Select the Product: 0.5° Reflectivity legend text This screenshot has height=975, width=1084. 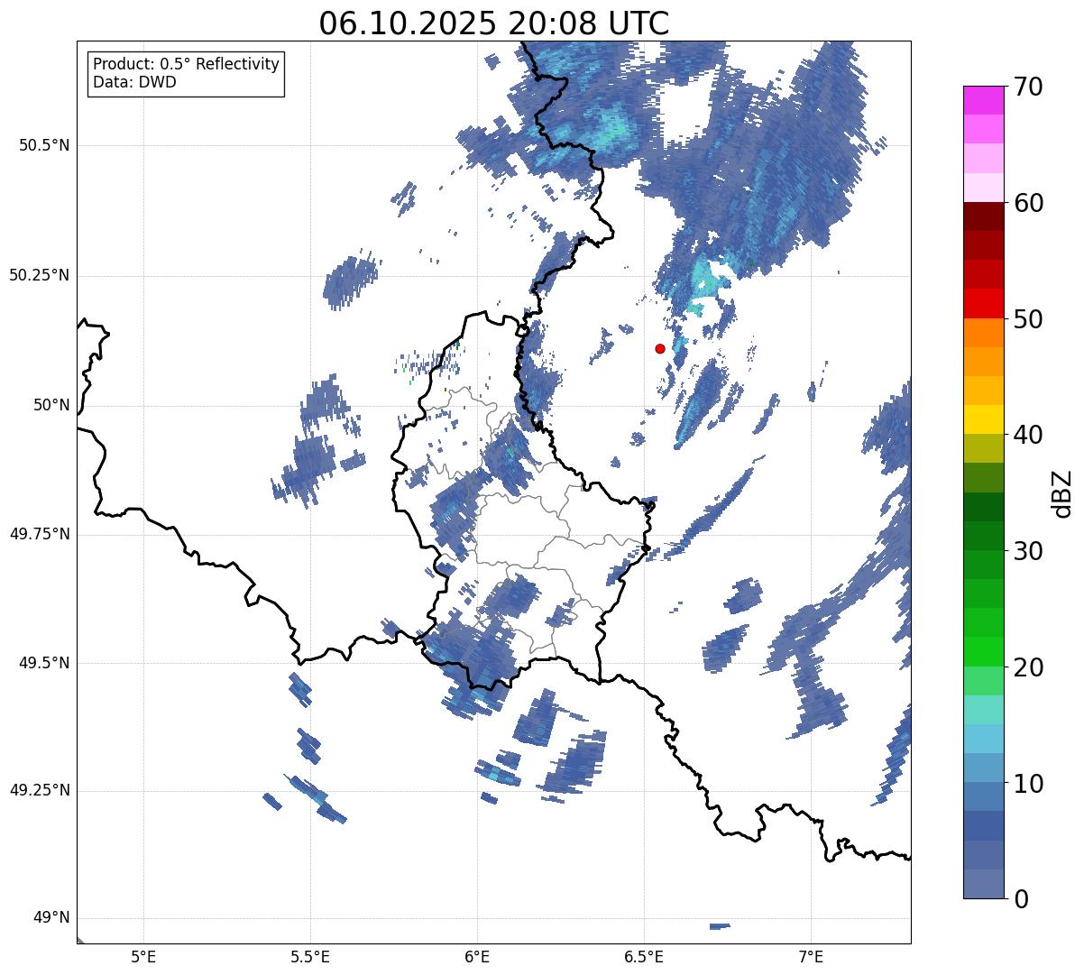pyautogui.click(x=186, y=65)
